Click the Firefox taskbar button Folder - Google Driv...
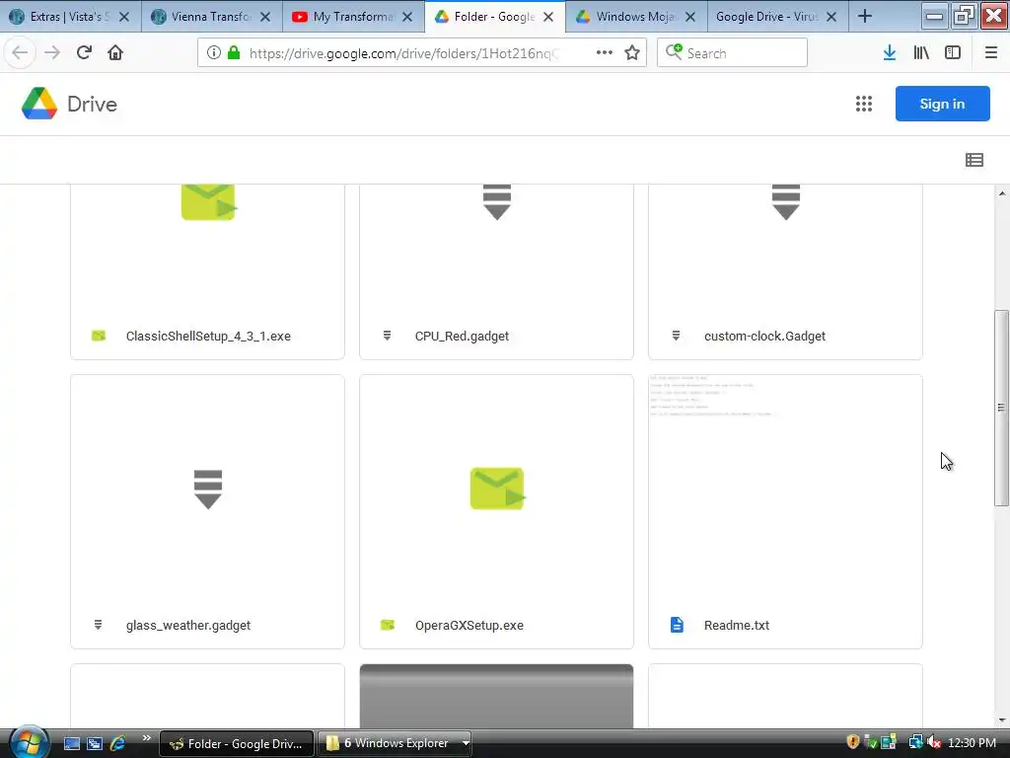1010x758 pixels. pos(237,744)
